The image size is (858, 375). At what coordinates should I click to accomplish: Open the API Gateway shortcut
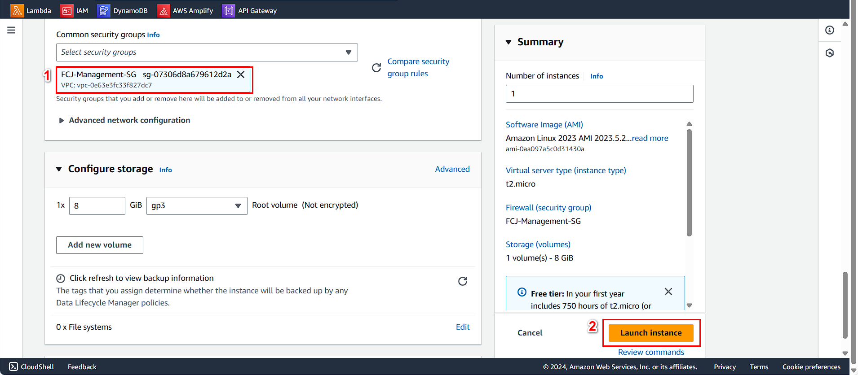click(x=250, y=10)
